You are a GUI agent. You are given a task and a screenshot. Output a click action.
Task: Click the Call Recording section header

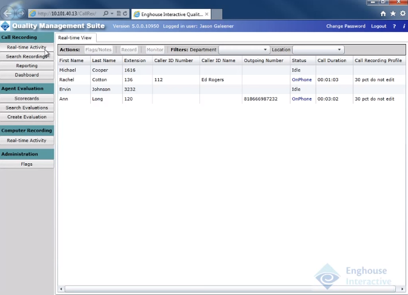pos(27,37)
